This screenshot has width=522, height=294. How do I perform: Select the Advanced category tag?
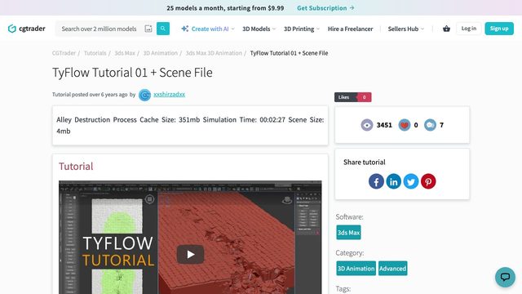click(392, 269)
